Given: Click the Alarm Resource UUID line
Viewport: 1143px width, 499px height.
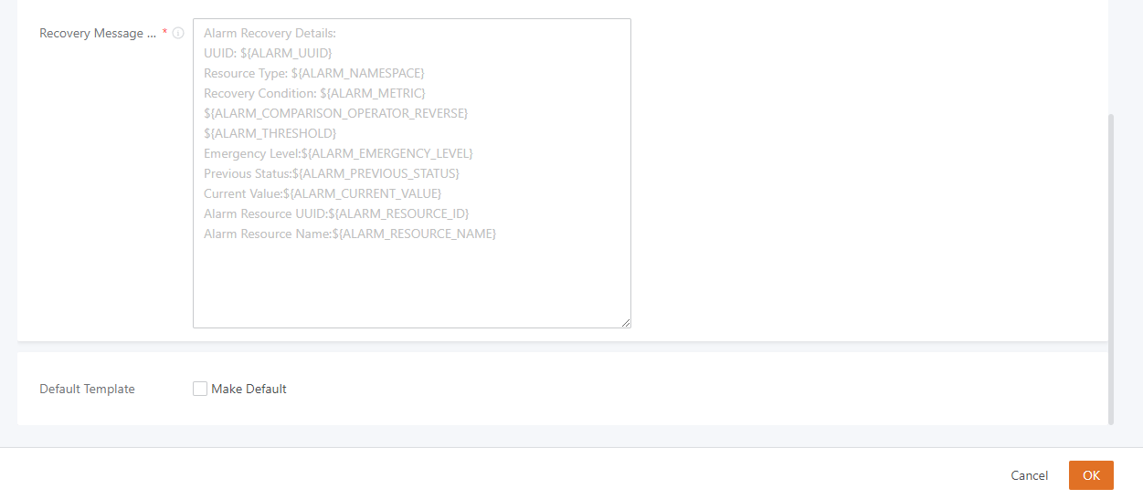Looking at the screenshot, I should tap(336, 213).
